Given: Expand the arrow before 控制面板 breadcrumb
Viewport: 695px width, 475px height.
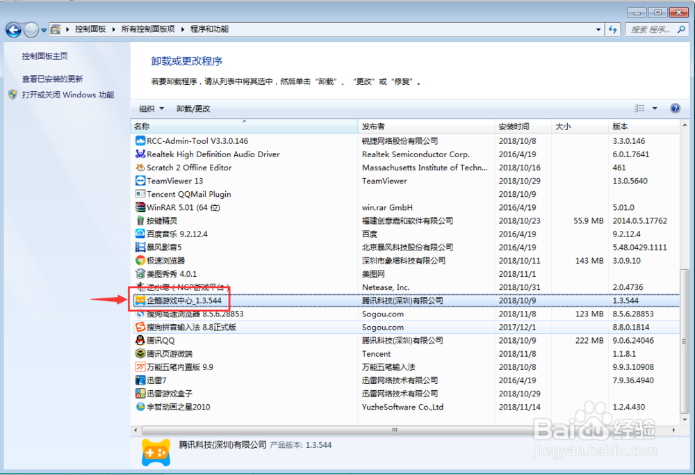Looking at the screenshot, I should (67, 29).
